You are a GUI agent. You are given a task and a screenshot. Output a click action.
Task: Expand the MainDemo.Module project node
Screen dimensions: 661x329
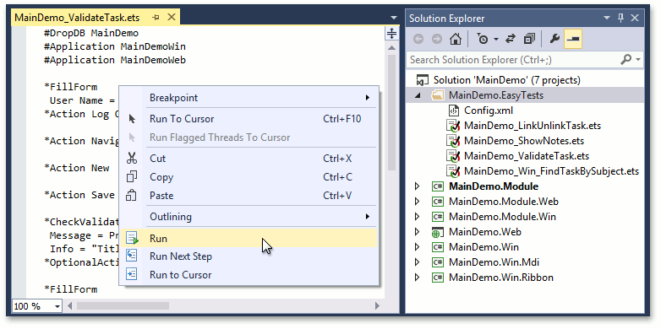point(417,186)
